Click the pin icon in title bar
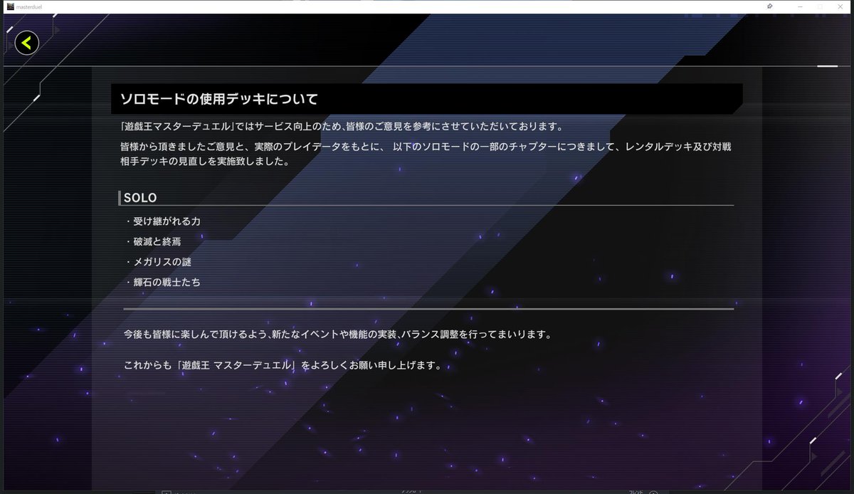 point(769,6)
